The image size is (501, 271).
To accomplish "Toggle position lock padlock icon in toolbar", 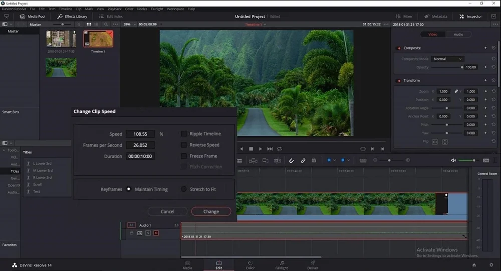I will [x=314, y=160].
